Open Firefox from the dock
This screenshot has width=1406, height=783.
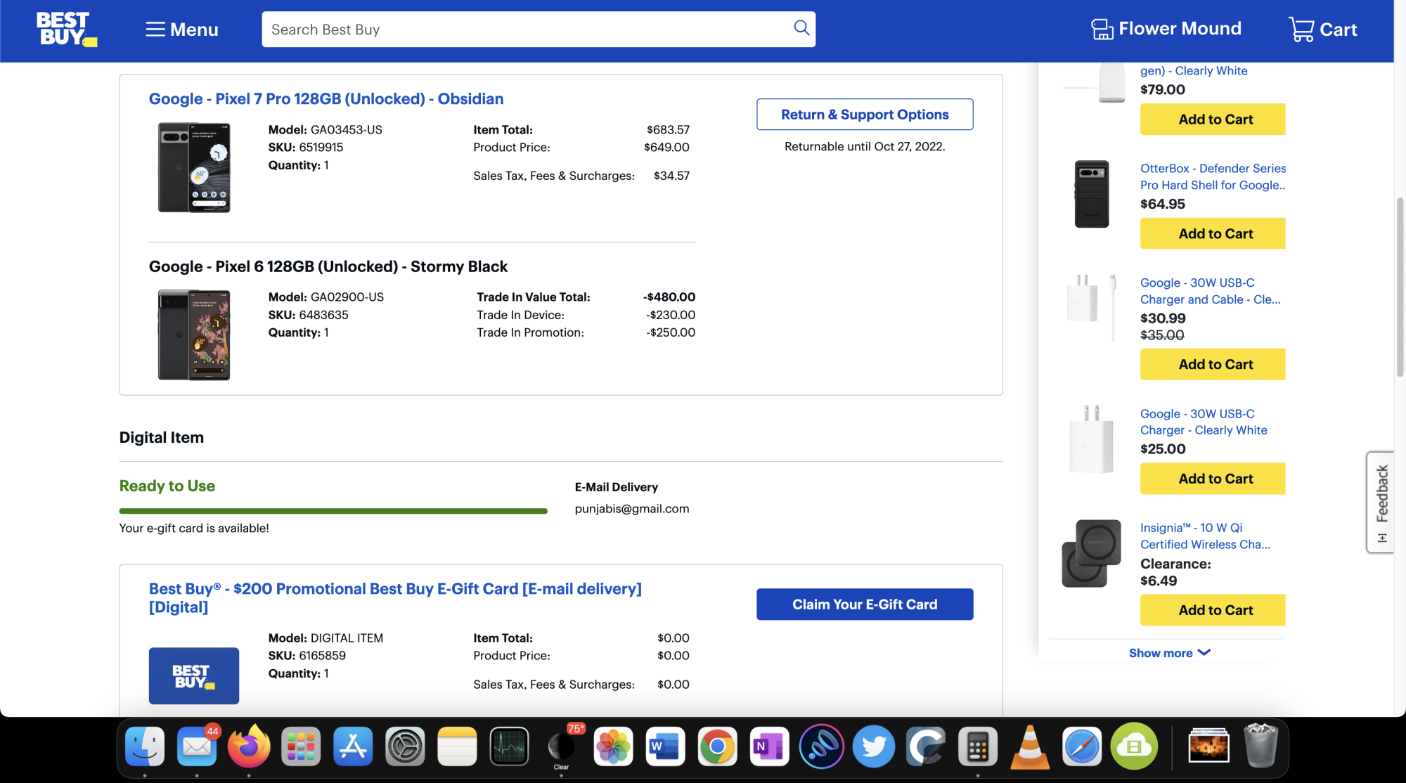click(x=248, y=746)
